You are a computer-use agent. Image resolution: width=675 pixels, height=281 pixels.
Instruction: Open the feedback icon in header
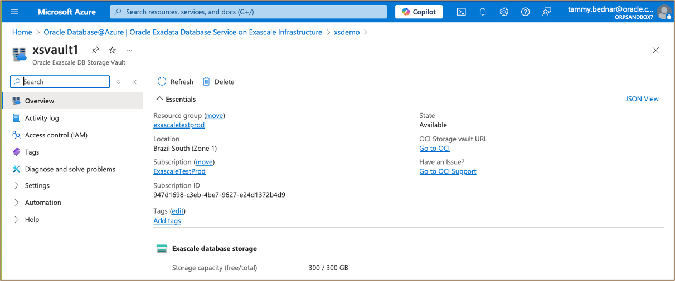pos(547,12)
